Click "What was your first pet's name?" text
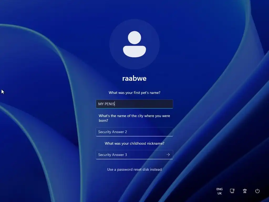The height and width of the screenshot is (202, 269). [x=134, y=93]
